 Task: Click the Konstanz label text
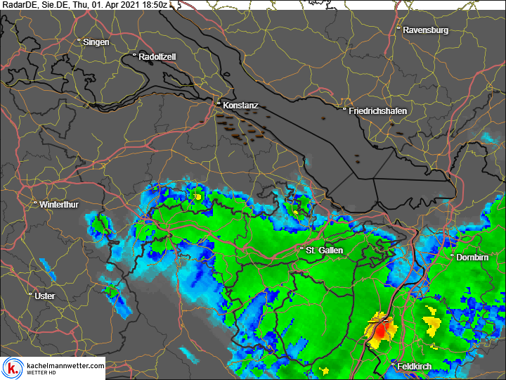[x=240, y=106]
